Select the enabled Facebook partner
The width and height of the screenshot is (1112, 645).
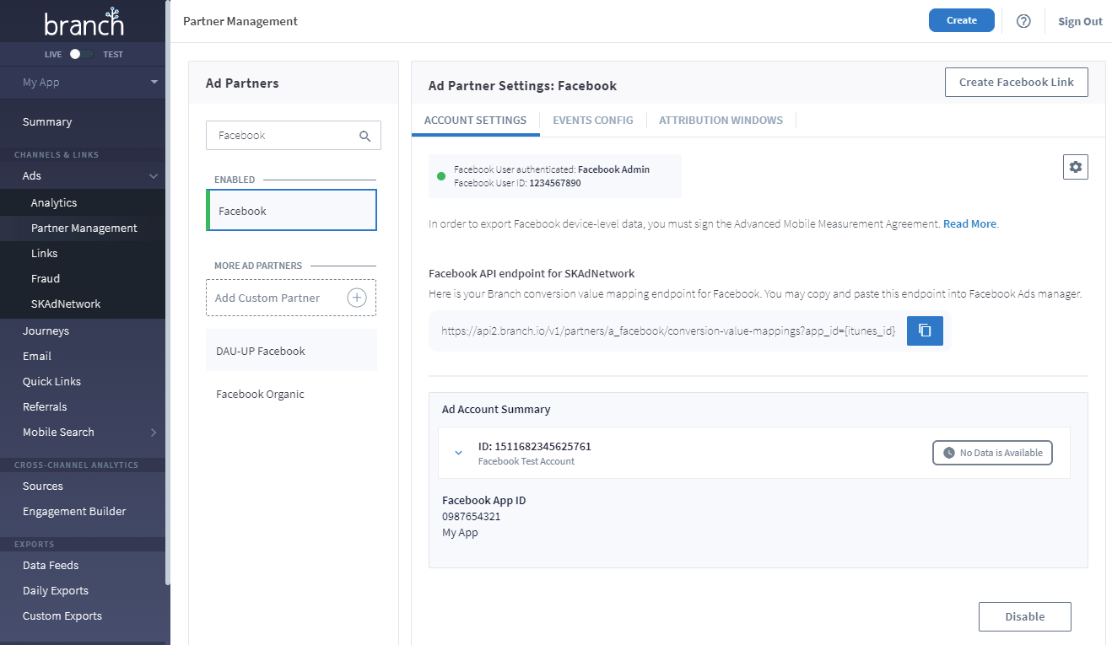tap(292, 211)
